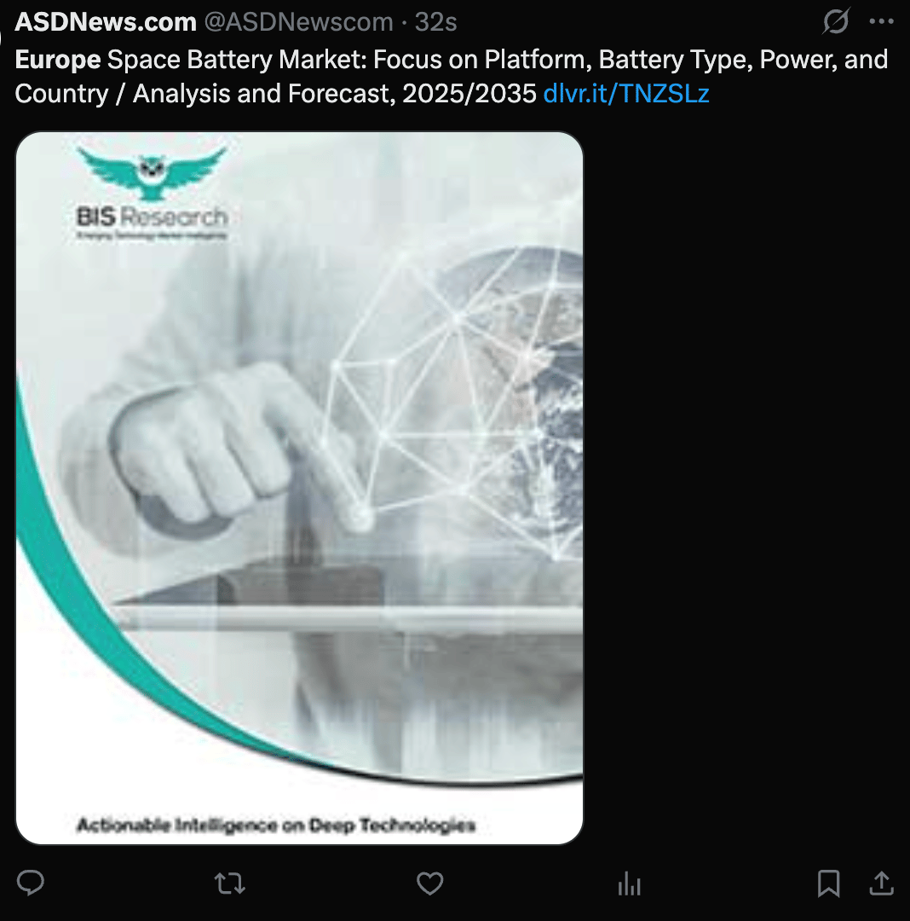Click the reply speech bubble icon

[31, 883]
